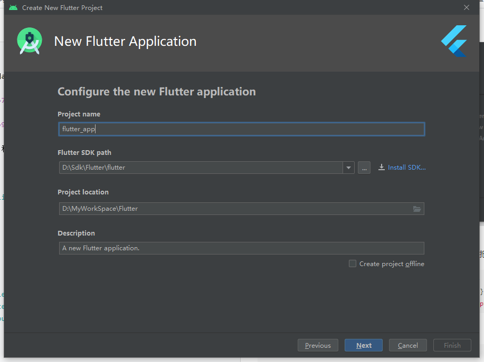Close the Create New Flutter Project dialog
Image resolution: width=484 pixels, height=362 pixels.
point(467,7)
